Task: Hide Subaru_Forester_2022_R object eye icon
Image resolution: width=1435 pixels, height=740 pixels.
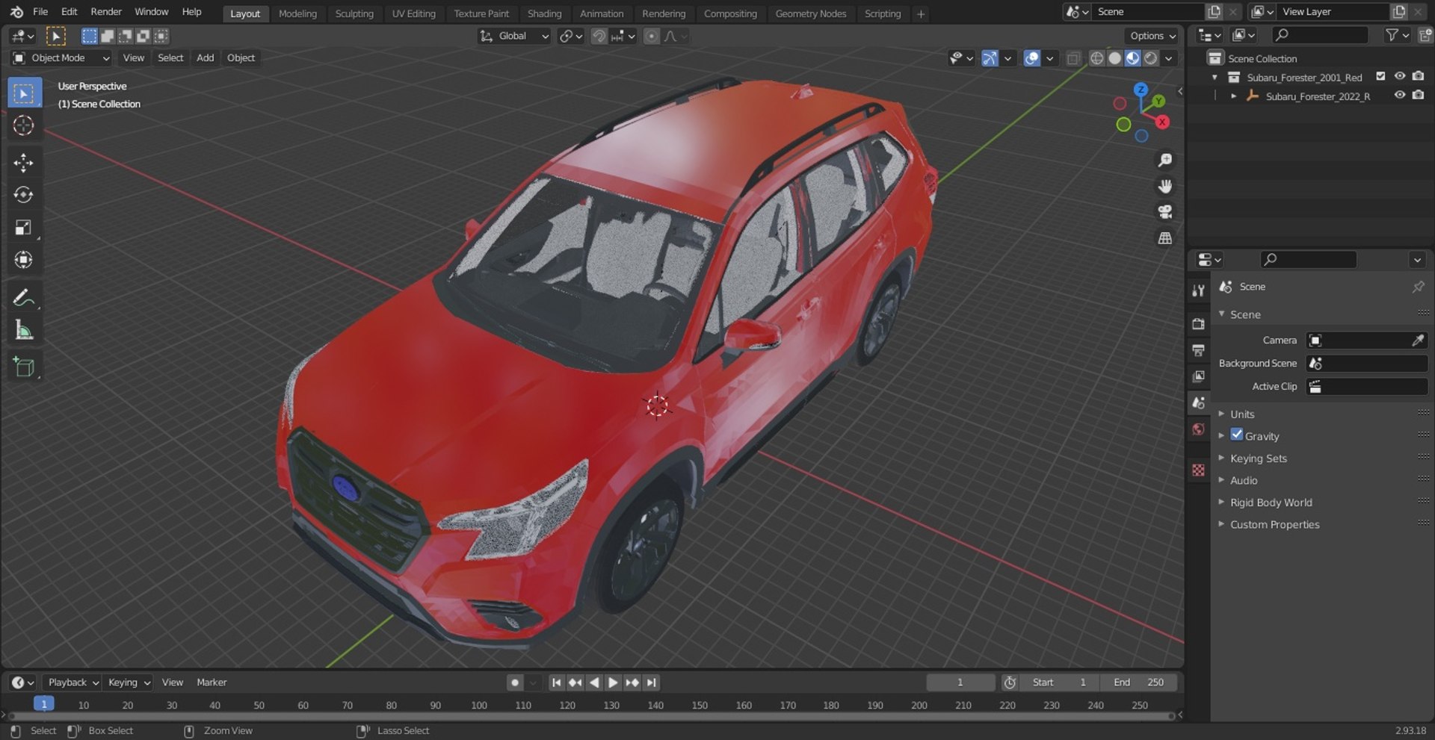Action: (1400, 95)
